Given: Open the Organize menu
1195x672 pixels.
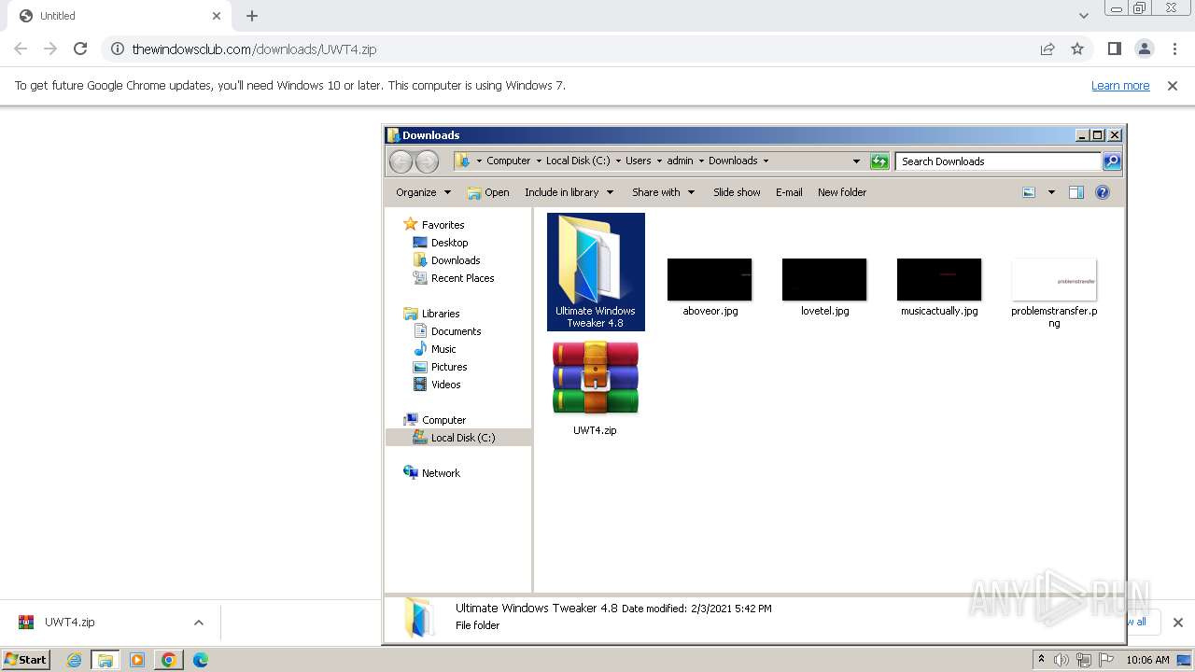Looking at the screenshot, I should (x=423, y=192).
